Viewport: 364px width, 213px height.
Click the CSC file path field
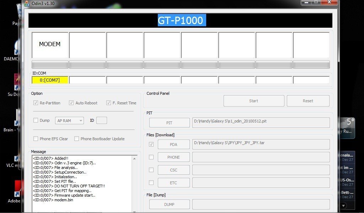pos(261,170)
